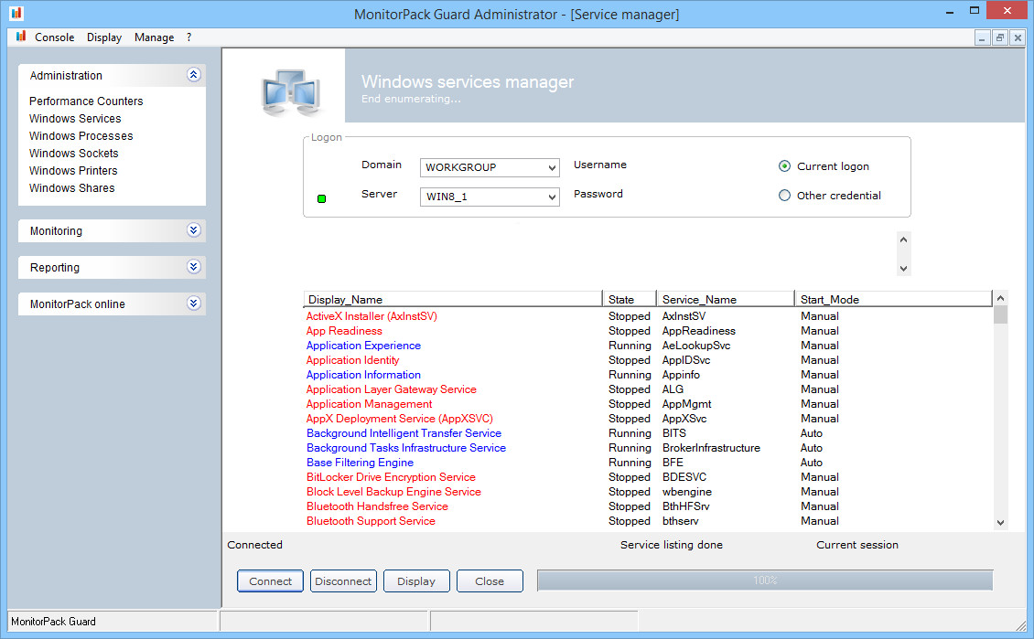This screenshot has width=1034, height=639.
Task: Open Windows Sockets in Administration
Action: (x=74, y=153)
